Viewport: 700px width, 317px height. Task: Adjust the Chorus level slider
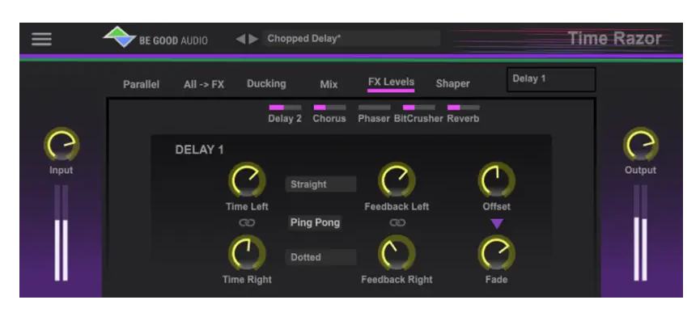[x=329, y=108]
